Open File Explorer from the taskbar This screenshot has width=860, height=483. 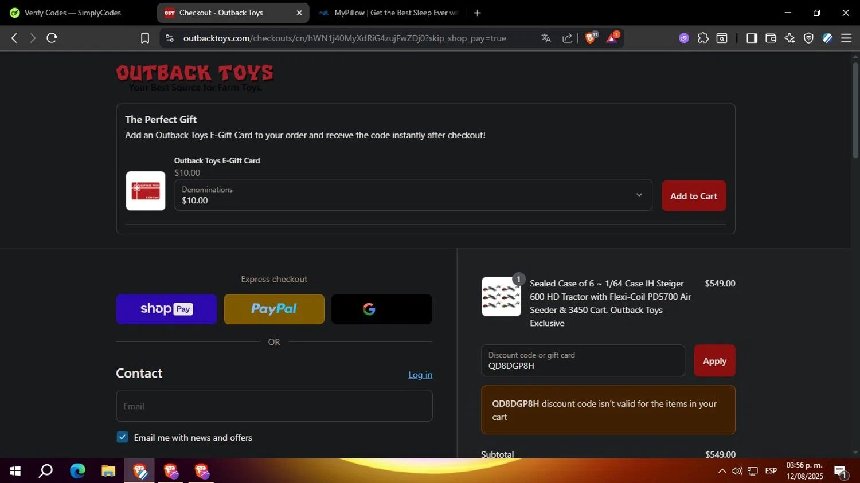108,471
